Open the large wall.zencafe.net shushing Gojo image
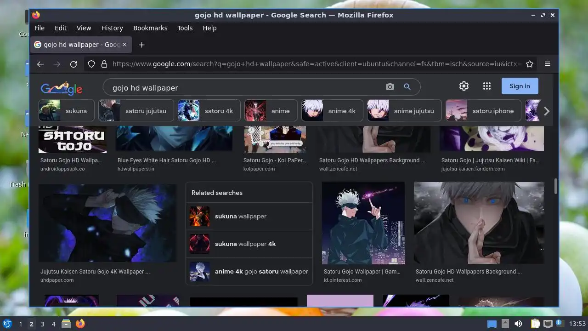Viewport: 588px width, 331px height. tap(479, 223)
